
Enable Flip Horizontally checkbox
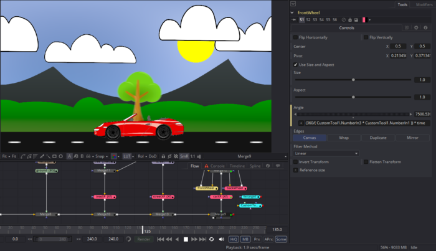pyautogui.click(x=295, y=37)
